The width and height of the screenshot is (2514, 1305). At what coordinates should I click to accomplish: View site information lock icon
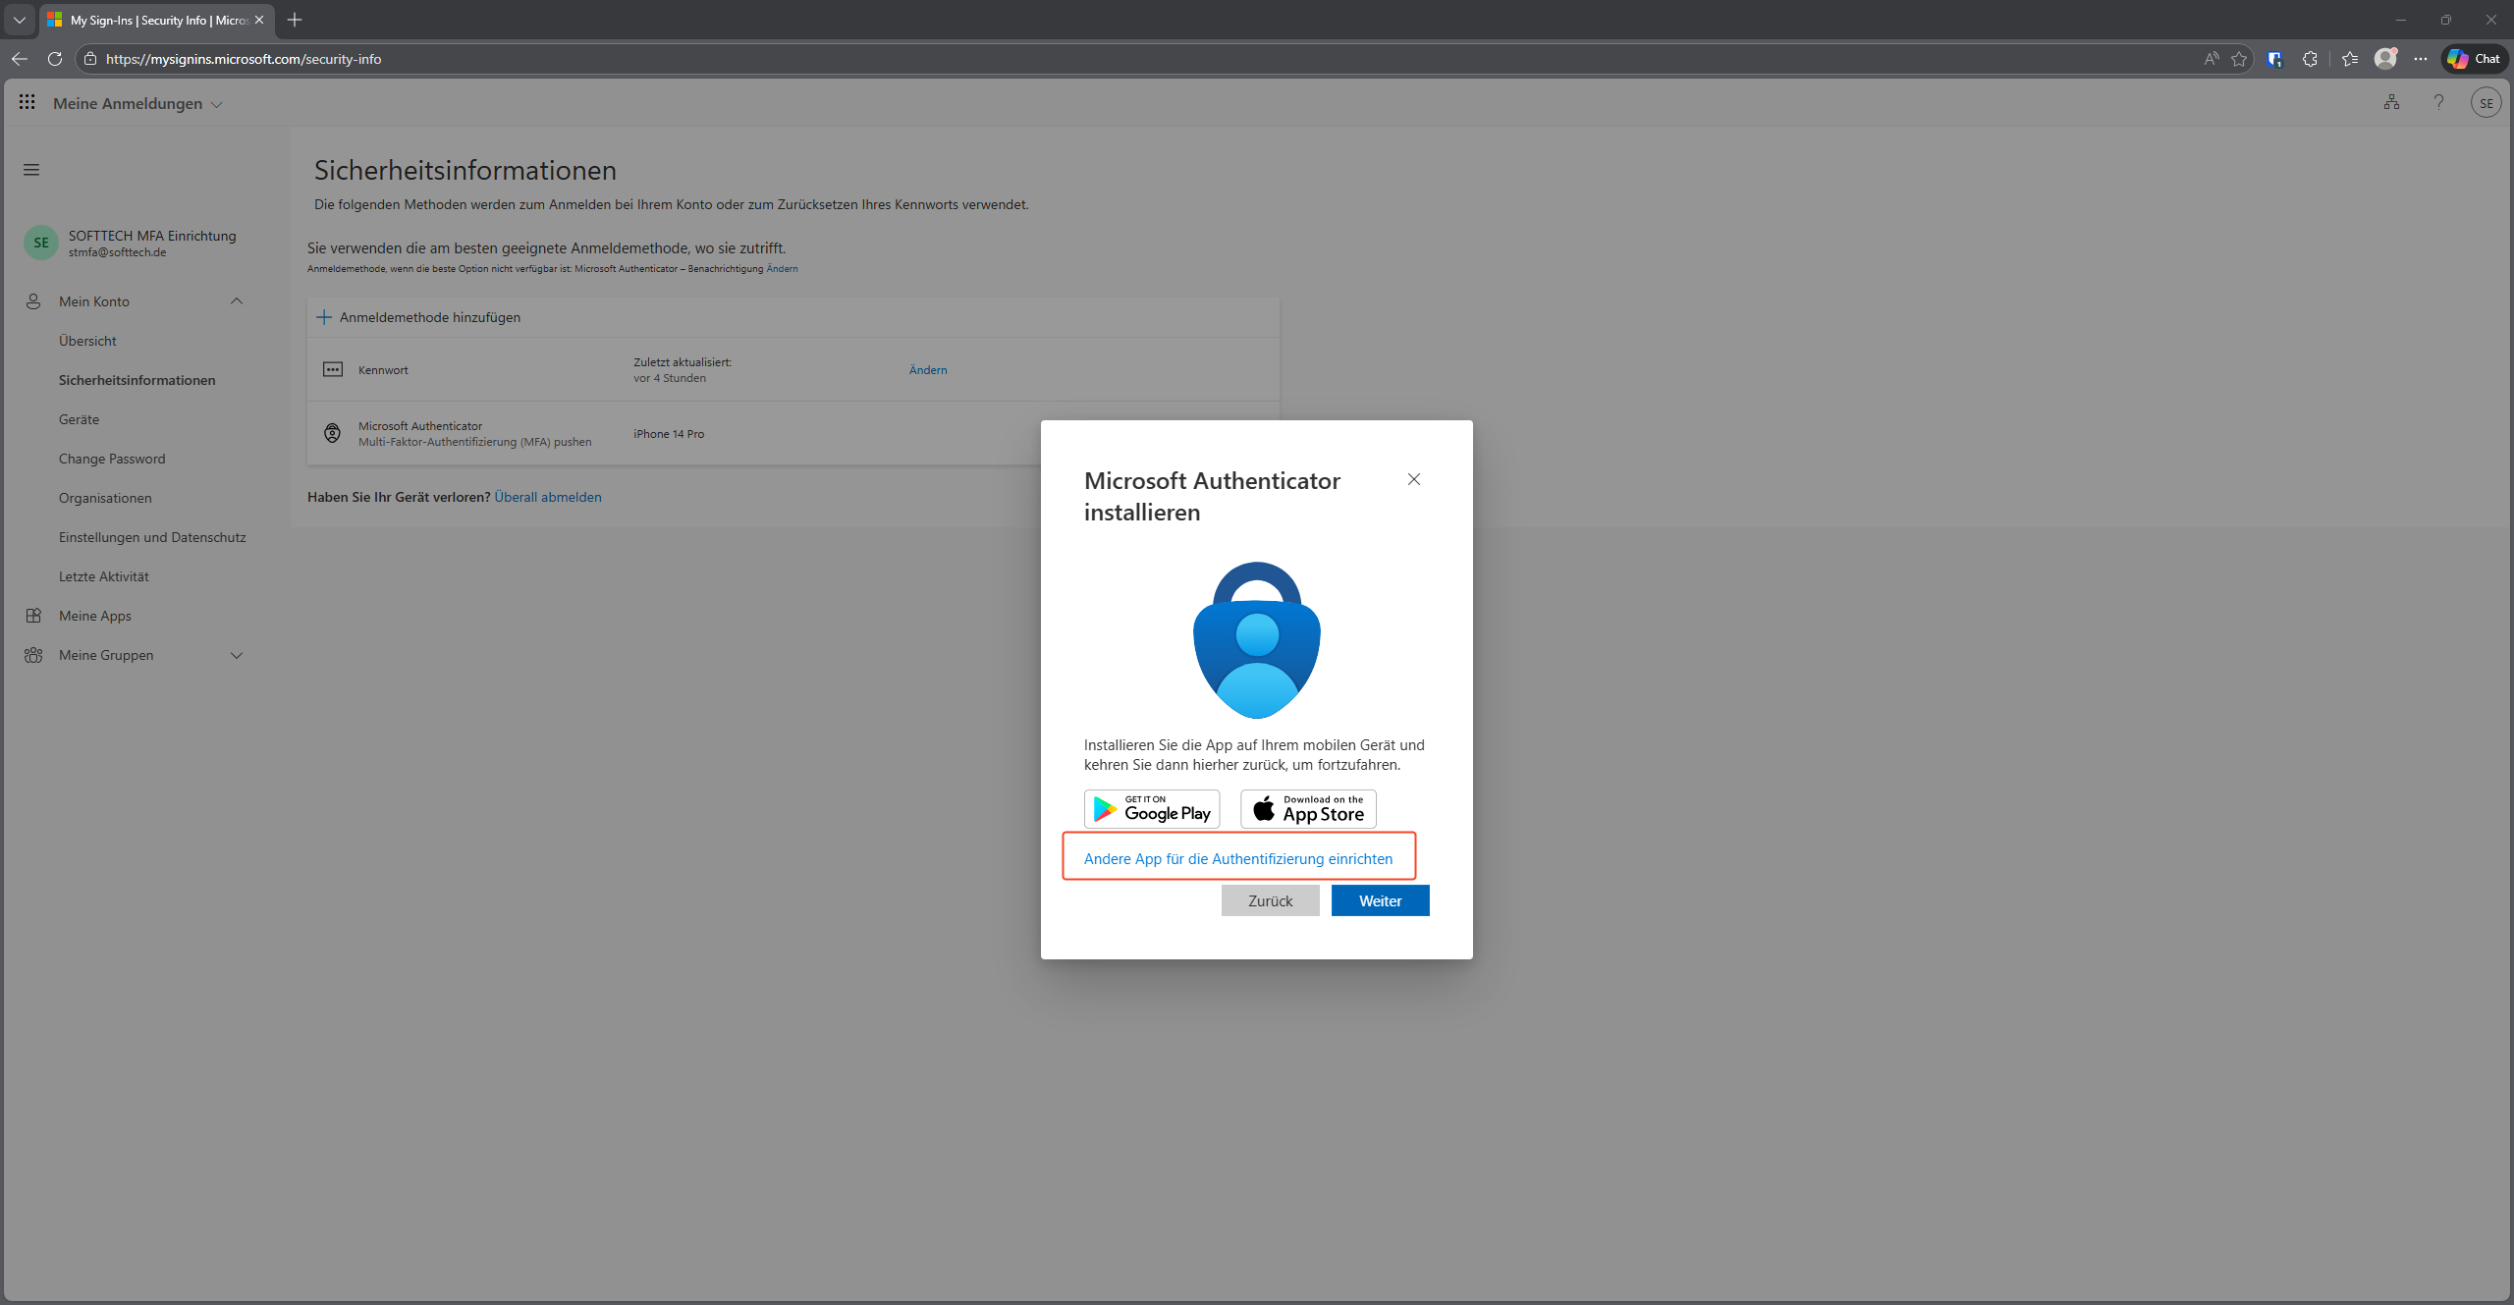(x=90, y=59)
